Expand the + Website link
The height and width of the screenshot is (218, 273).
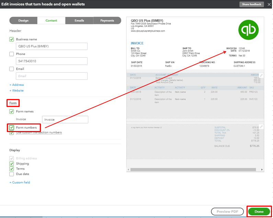[x=16, y=90]
